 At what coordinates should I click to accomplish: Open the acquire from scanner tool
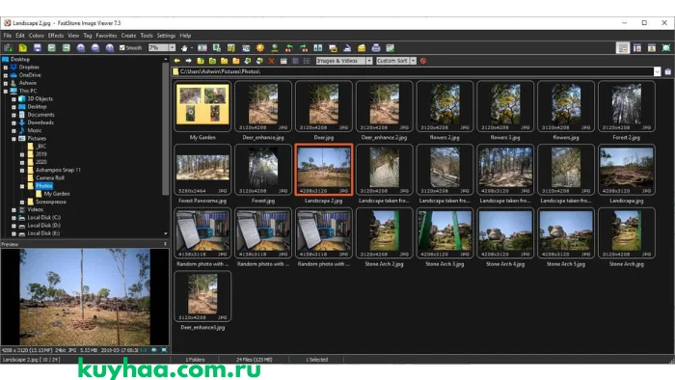pyautogui.click(x=8, y=48)
